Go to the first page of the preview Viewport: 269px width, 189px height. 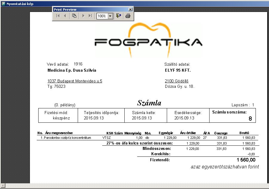[58, 16]
